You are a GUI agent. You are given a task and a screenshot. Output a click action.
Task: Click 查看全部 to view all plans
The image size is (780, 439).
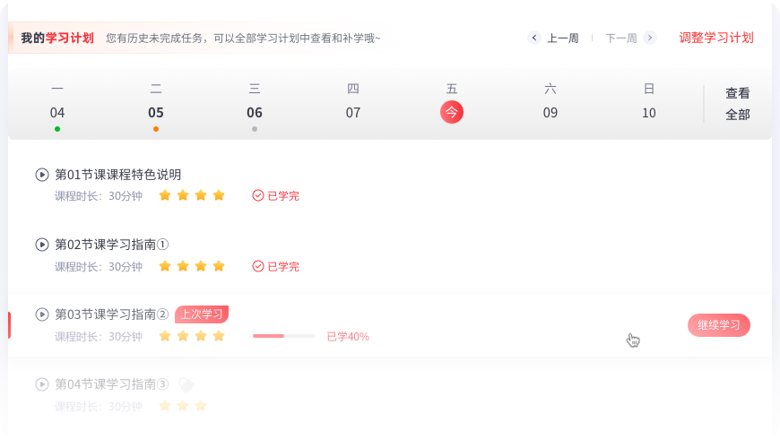click(x=738, y=104)
